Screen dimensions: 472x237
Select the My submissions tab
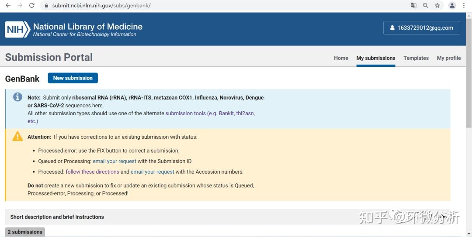[x=376, y=58]
